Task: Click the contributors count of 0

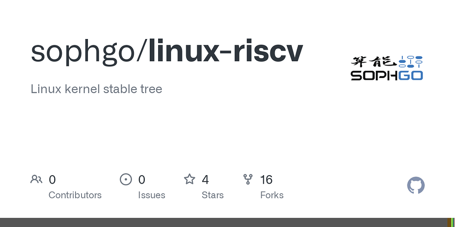Action: pos(52,180)
